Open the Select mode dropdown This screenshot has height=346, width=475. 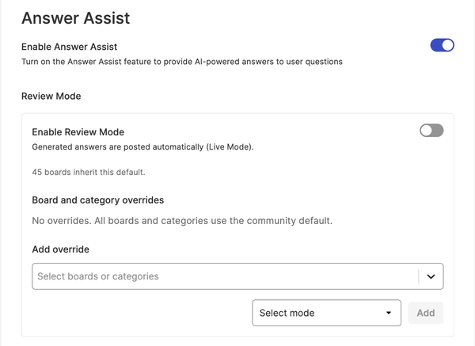coord(326,313)
